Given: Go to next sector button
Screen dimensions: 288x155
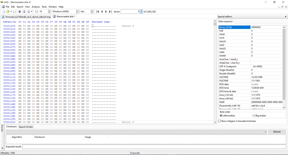Looking at the screenshot, I should [106, 12].
